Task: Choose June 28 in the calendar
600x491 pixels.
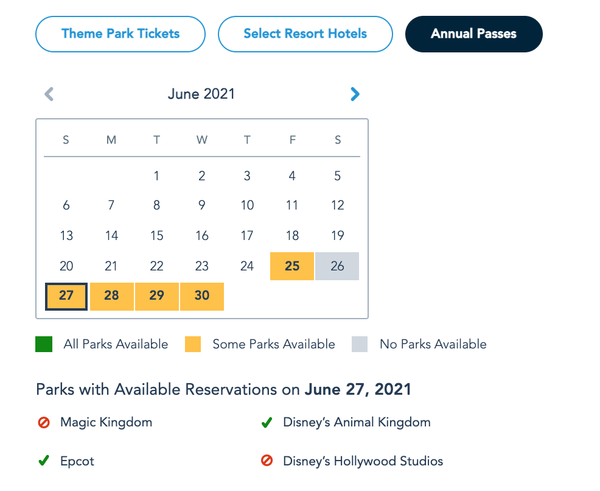Action: (x=111, y=296)
